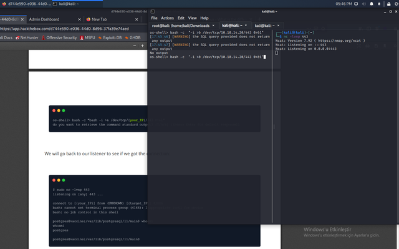This screenshot has width=399, height=249.
Task: Open the display/network tray icon beside the clock
Action: coord(356,4)
